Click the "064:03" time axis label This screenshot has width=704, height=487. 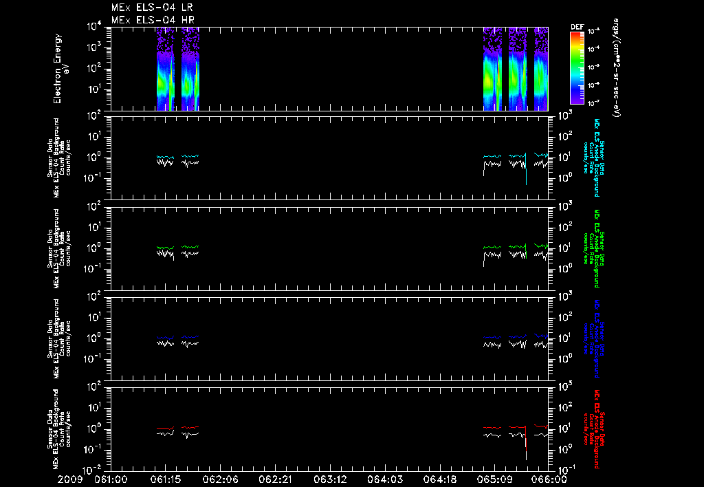coord(384,479)
